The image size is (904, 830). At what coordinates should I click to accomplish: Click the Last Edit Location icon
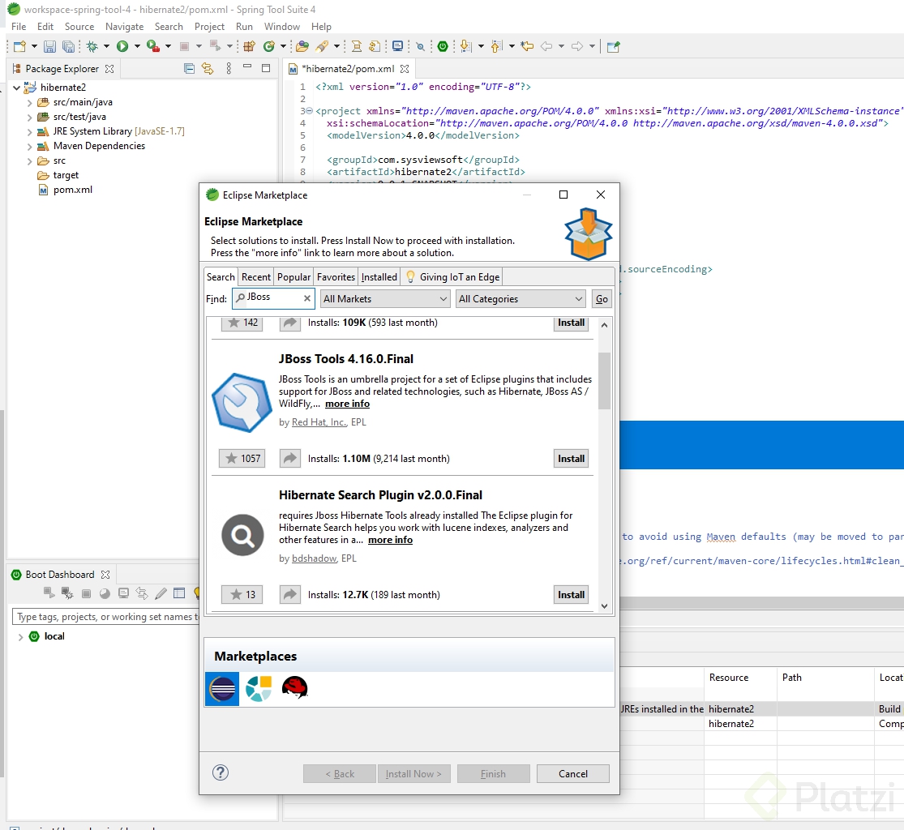coord(527,47)
